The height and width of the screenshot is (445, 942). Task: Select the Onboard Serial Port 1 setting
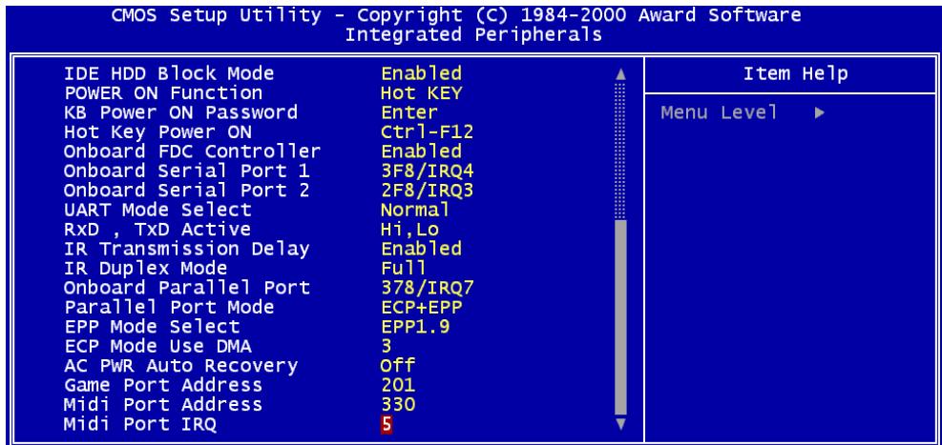(186, 171)
